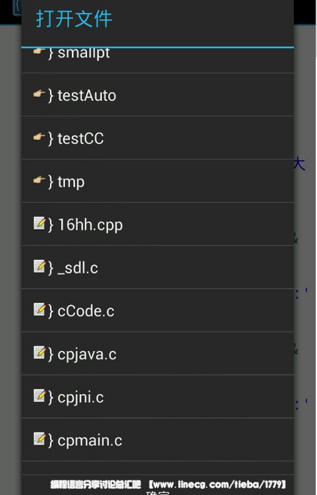317x495 pixels.
Task: Click the file note icon beside cpjava.c
Action: click(40, 352)
